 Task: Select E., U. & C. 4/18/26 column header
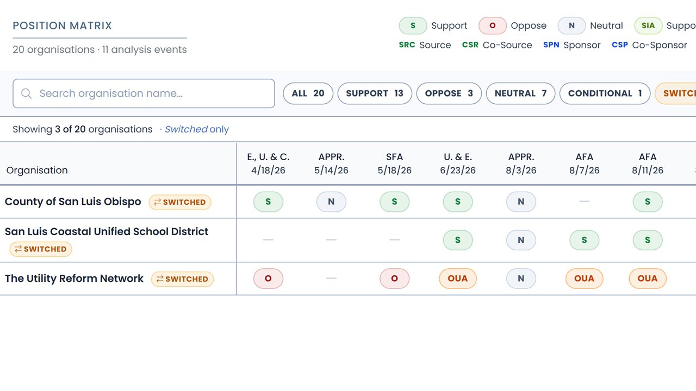coord(268,163)
